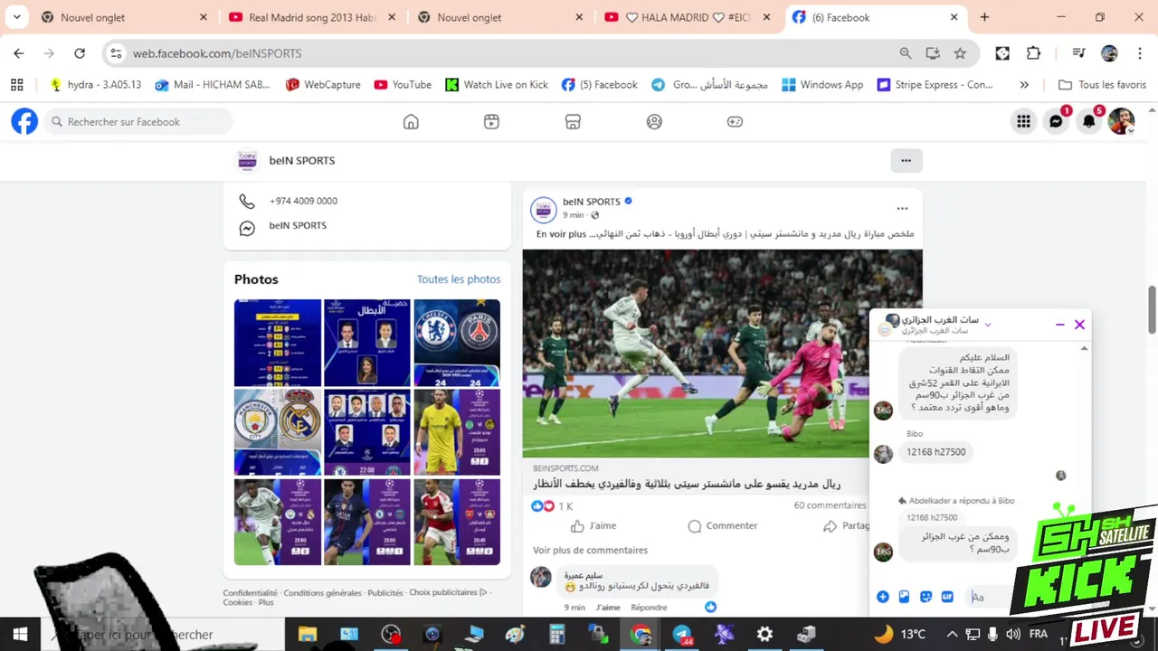Click En voir plus on the post
The image size is (1158, 651).
pyautogui.click(x=561, y=234)
